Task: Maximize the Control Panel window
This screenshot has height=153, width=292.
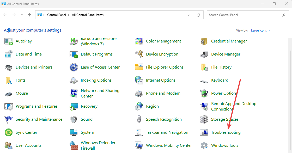Action: click(274, 4)
